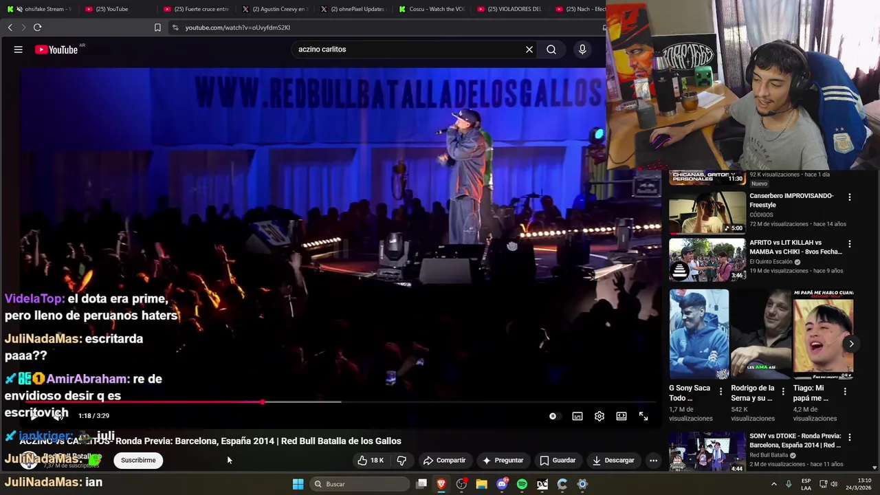Dislike the video with thumbs down
The height and width of the screenshot is (495, 880).
pyautogui.click(x=401, y=460)
